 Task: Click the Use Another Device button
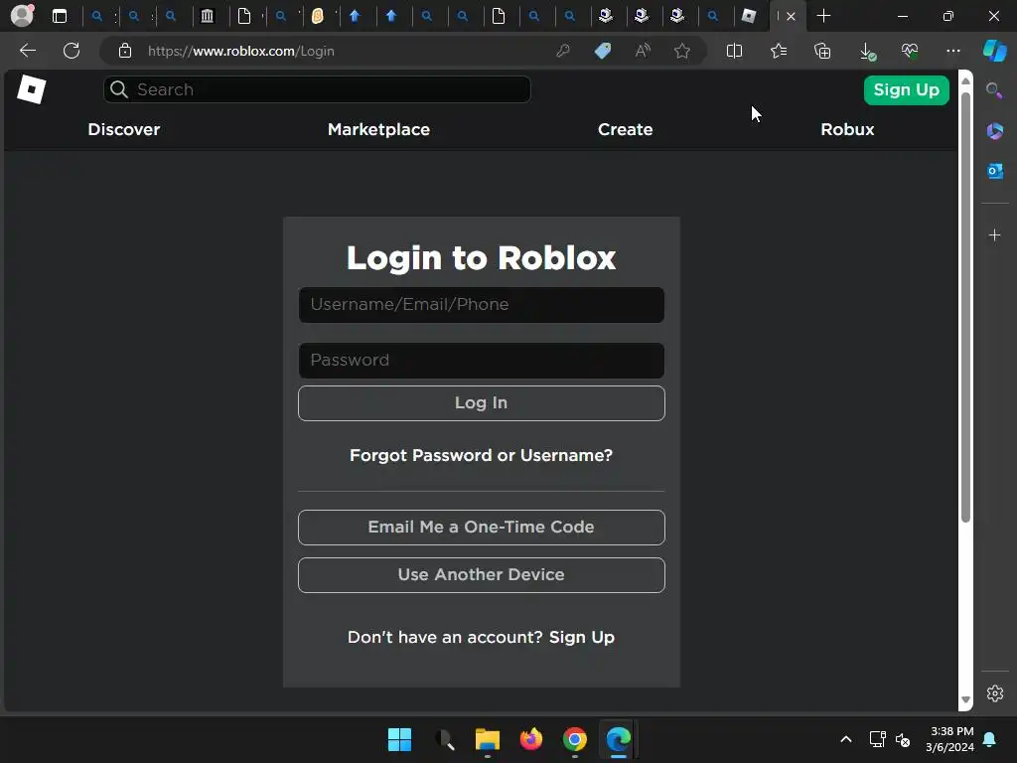tap(482, 575)
